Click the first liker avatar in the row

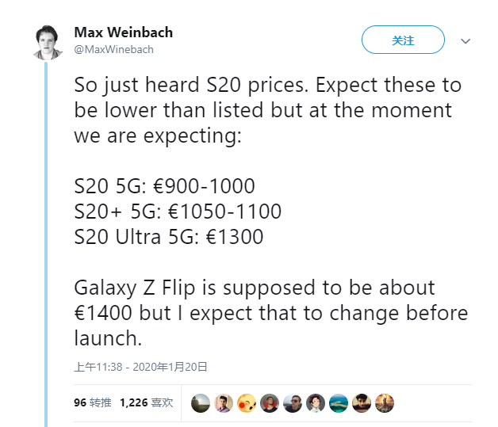pyautogui.click(x=201, y=402)
